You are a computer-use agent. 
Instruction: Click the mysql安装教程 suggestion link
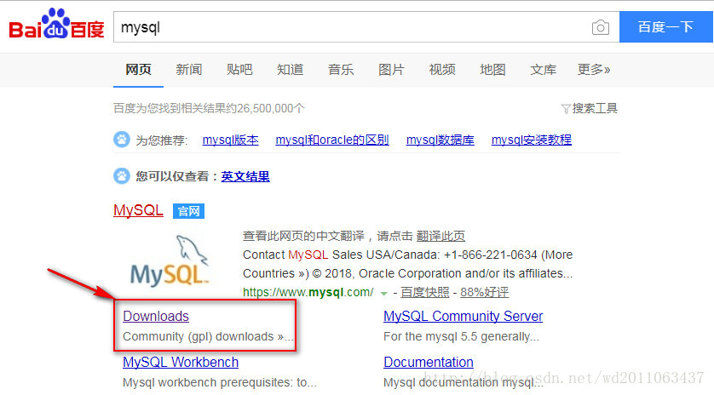tap(532, 140)
